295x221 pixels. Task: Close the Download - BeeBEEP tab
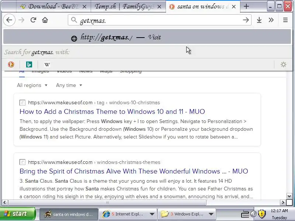[x=84, y=7]
